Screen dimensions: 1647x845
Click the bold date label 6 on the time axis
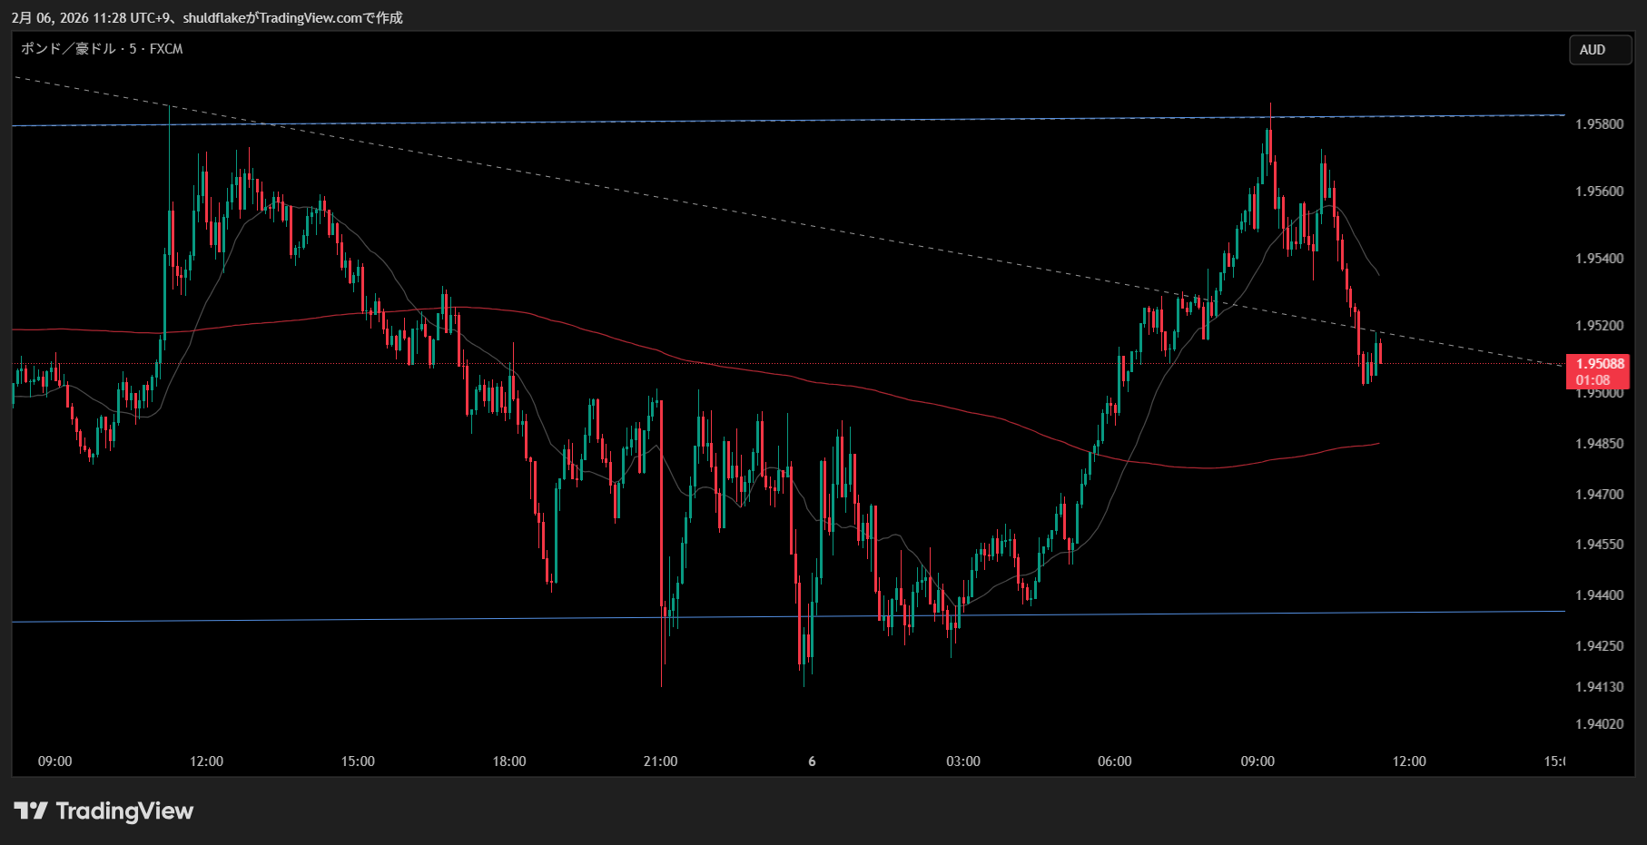812,761
